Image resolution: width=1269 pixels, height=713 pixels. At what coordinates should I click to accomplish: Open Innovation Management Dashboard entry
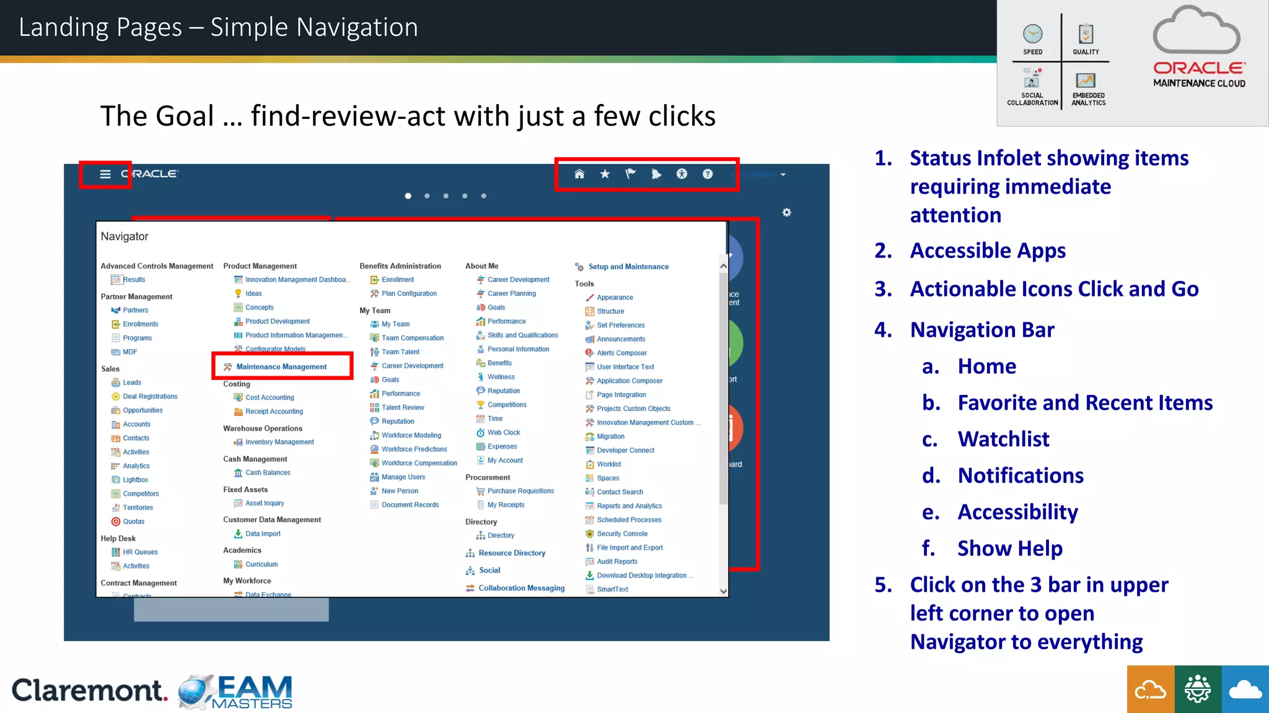pyautogui.click(x=298, y=280)
